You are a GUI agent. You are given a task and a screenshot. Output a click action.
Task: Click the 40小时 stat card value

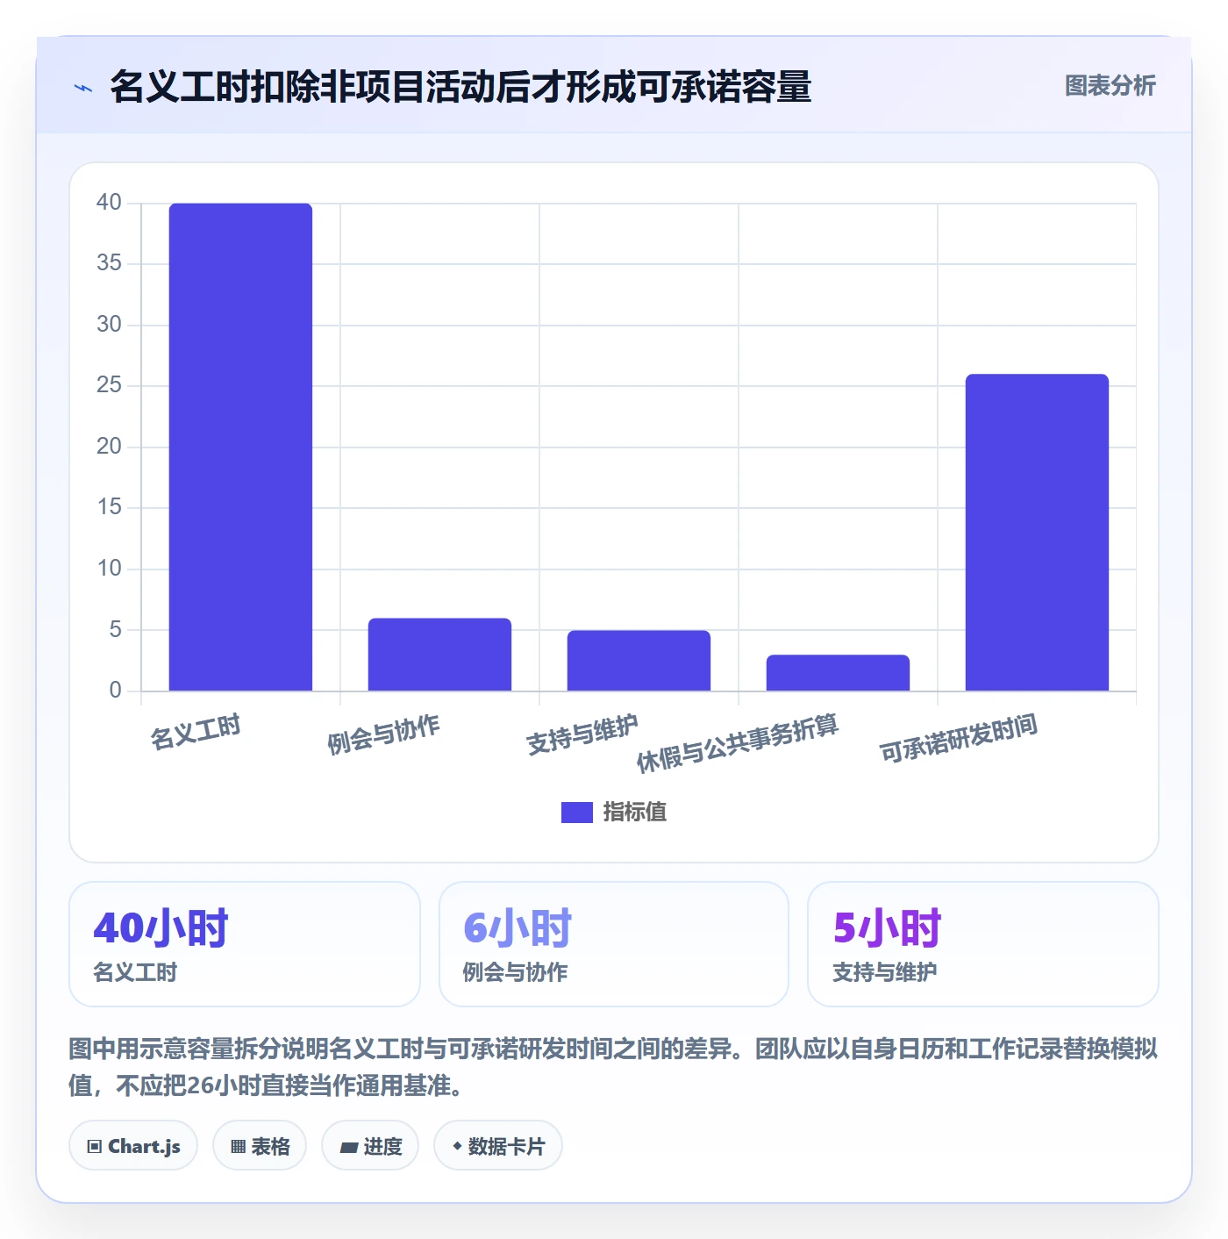click(x=161, y=928)
